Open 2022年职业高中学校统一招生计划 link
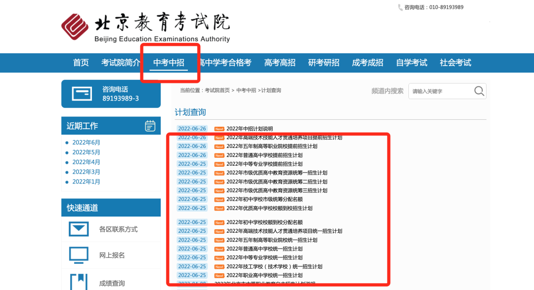 click(264, 275)
